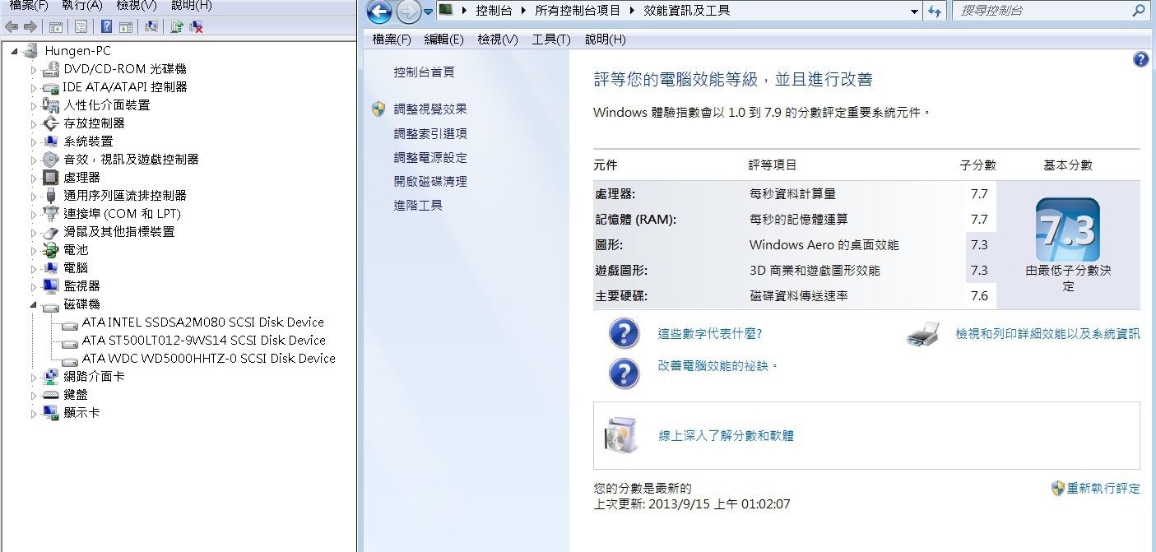Select ATA WDC WD5000HHTZ-0 SCSI Disk Device
This screenshot has height=552, width=1156.
click(209, 359)
